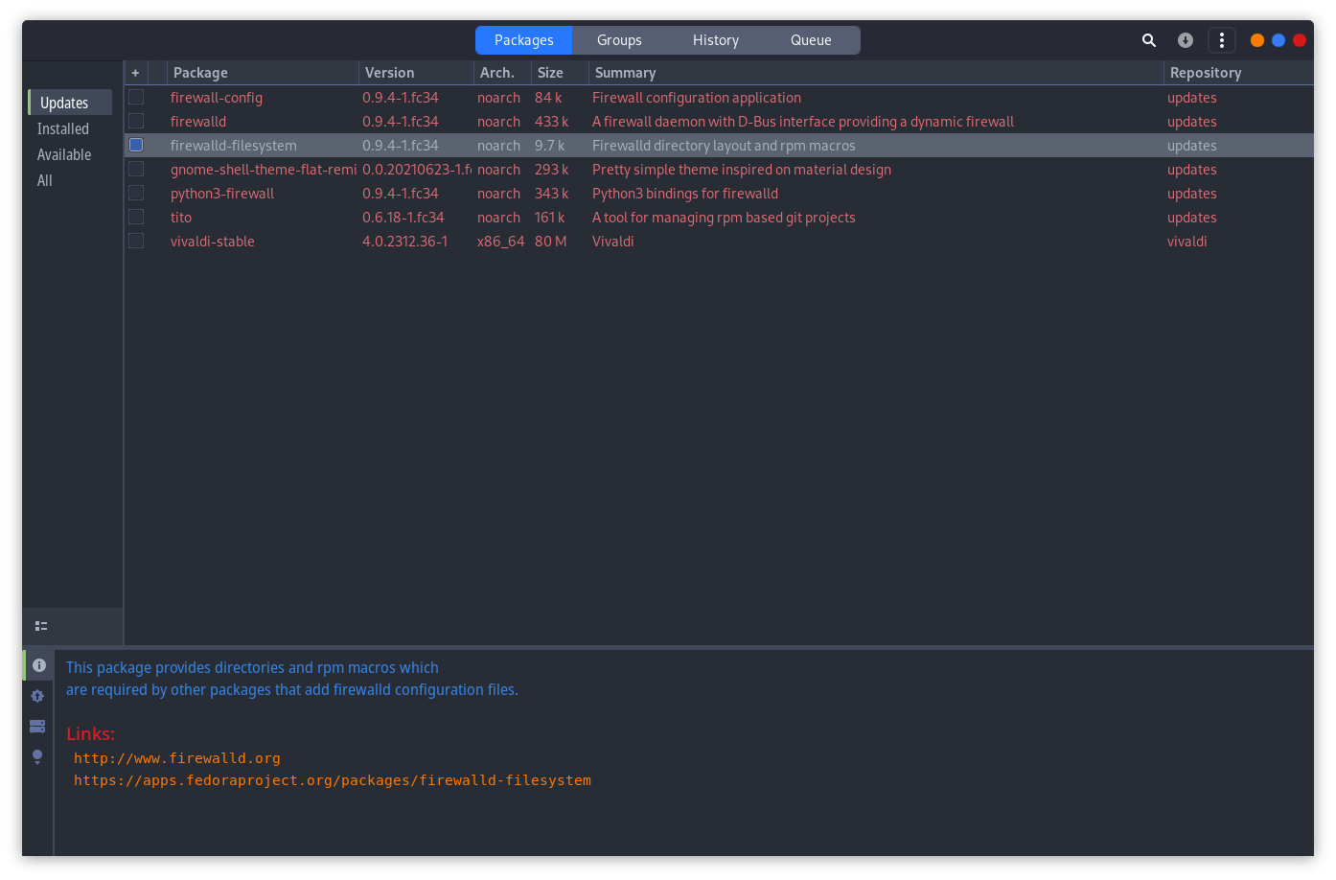Viewport: 1336px width, 880px height.
Task: Sort by Arch. column header
Action: click(x=502, y=73)
